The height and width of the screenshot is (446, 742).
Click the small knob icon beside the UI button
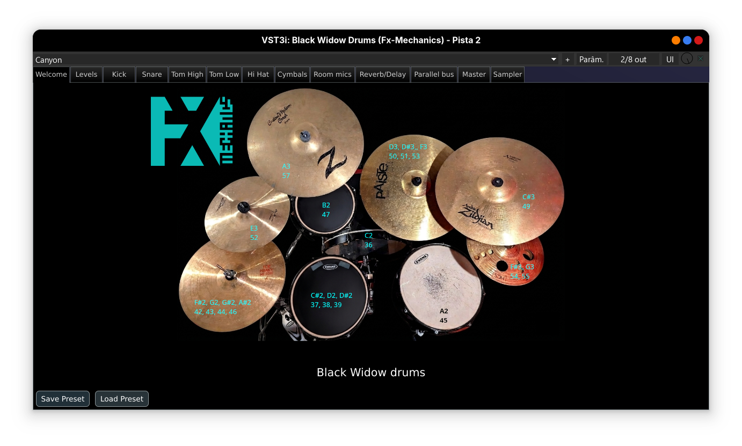pos(687,59)
